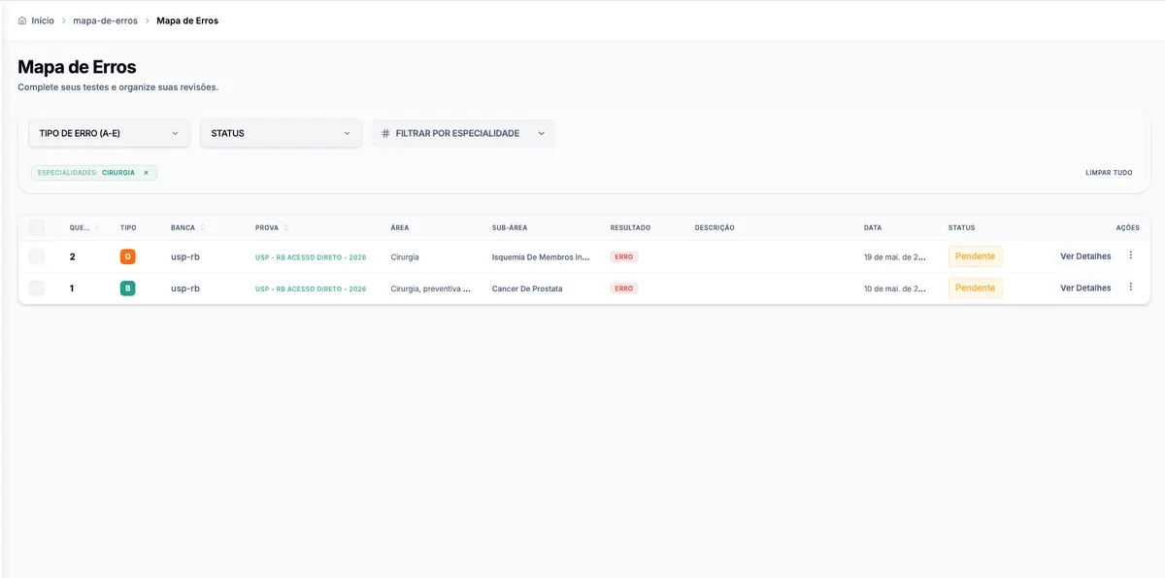Click the Cancer De Prostata sub-area cell
Screen dimensions: 1165x578
(x=527, y=289)
